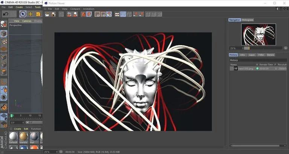289x154 pixels.
Task: Click the Stop Rendering icon
Action: (x=61, y=14)
